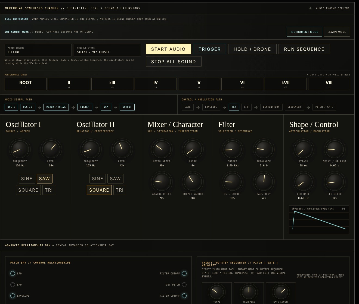The width and height of the screenshot is (359, 304).
Task: Click the EG → Cutoff knob
Action: click(x=233, y=182)
